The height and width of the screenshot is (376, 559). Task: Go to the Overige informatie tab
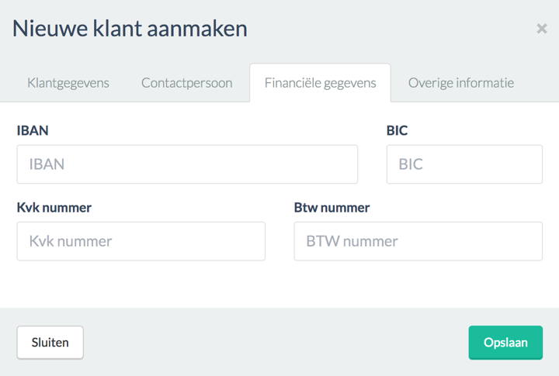[460, 83]
